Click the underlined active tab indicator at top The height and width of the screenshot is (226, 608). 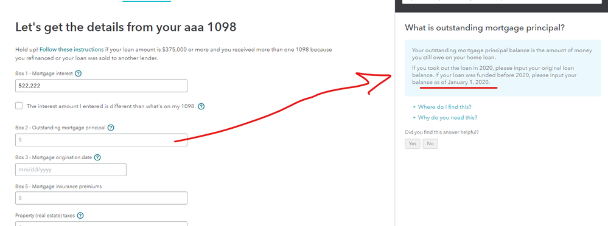click(147, 1)
